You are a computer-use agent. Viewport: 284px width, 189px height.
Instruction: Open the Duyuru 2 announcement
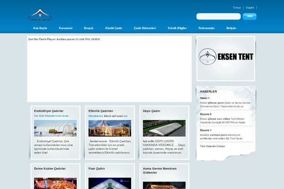[205, 114]
